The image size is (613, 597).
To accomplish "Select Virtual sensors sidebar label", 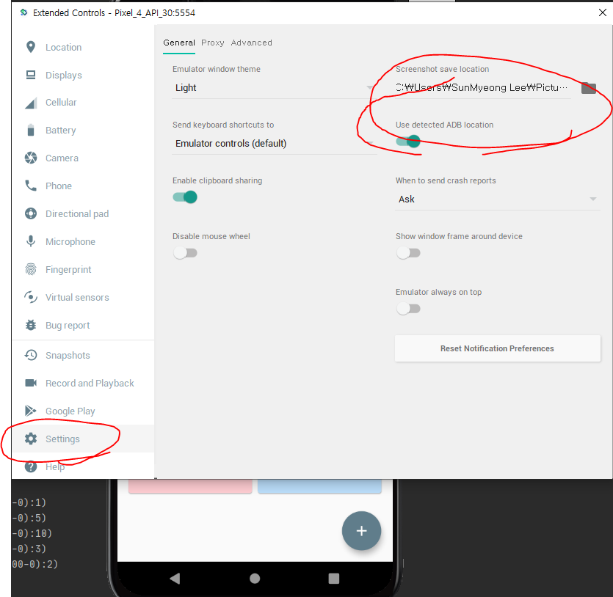I will click(77, 298).
